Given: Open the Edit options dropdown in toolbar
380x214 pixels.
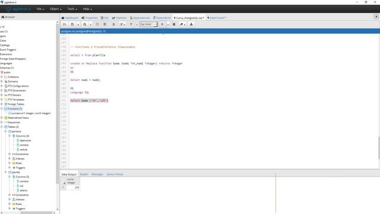Looking at the screenshot, I should coord(122,24).
